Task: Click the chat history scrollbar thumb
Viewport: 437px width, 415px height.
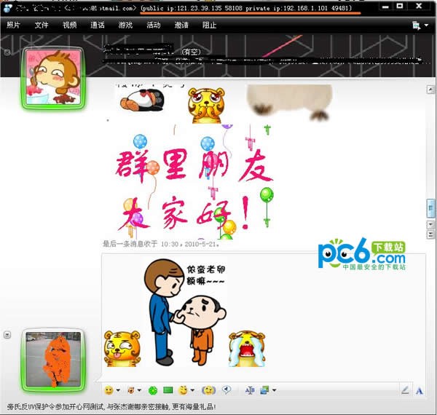Action: [430, 208]
